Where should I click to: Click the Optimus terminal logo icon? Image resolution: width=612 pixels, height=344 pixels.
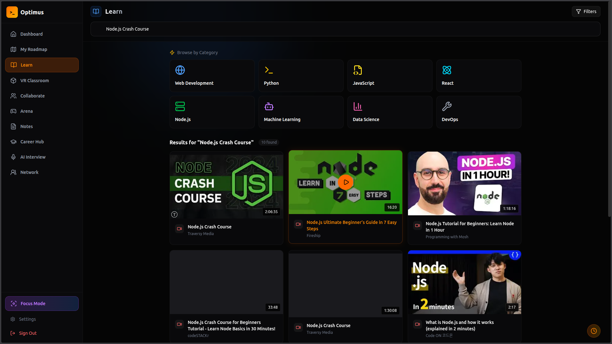(12, 12)
